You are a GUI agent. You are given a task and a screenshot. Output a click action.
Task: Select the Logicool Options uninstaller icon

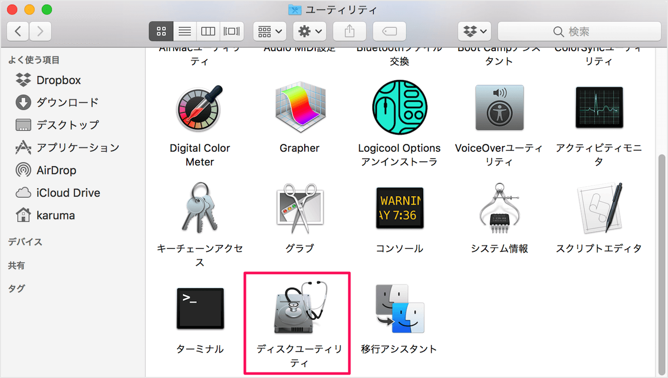(x=399, y=107)
